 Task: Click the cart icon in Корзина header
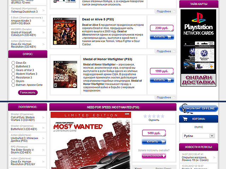pyautogui.click(x=184, y=119)
